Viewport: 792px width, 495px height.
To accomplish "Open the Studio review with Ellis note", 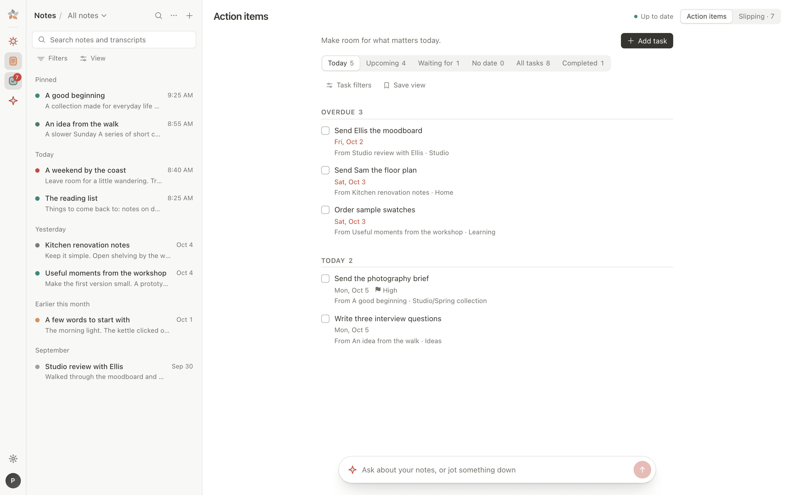I will (114, 372).
